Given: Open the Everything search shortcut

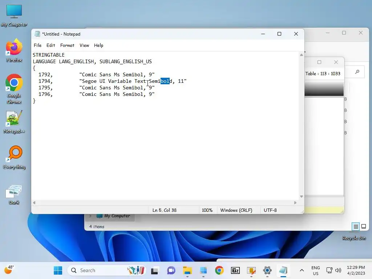Looking at the screenshot, I should 14,158.
